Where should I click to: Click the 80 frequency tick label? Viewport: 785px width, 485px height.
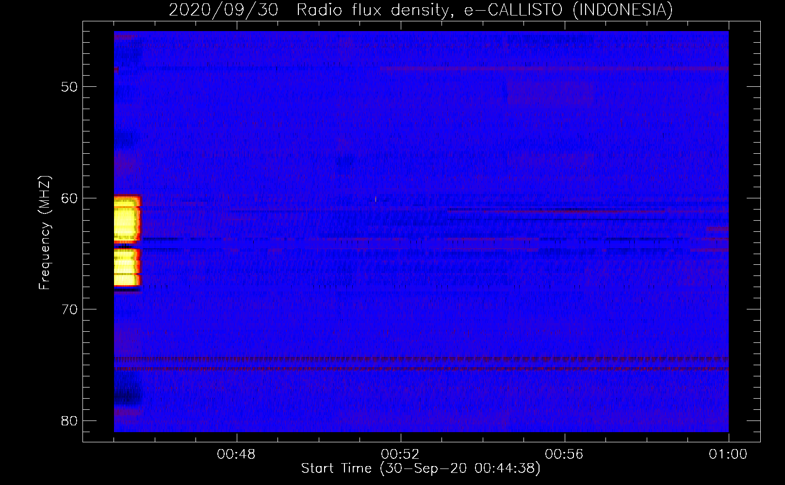69,420
